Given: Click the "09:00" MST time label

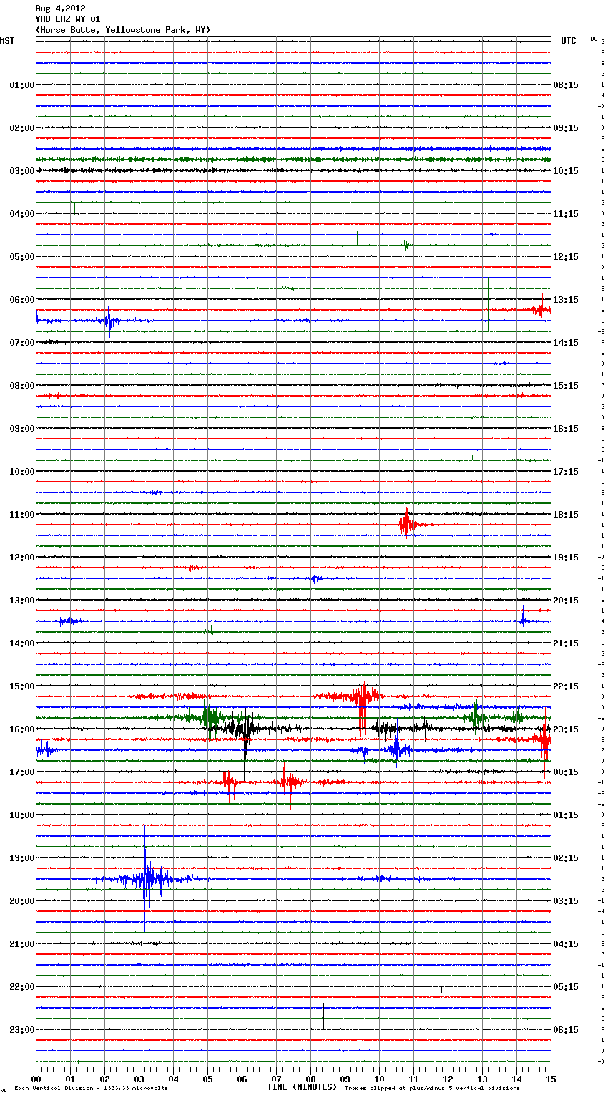Looking at the screenshot, I should (x=22, y=429).
